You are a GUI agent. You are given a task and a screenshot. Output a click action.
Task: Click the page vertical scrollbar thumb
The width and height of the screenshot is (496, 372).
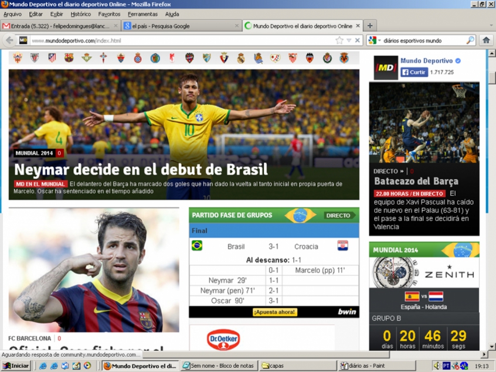(491, 78)
